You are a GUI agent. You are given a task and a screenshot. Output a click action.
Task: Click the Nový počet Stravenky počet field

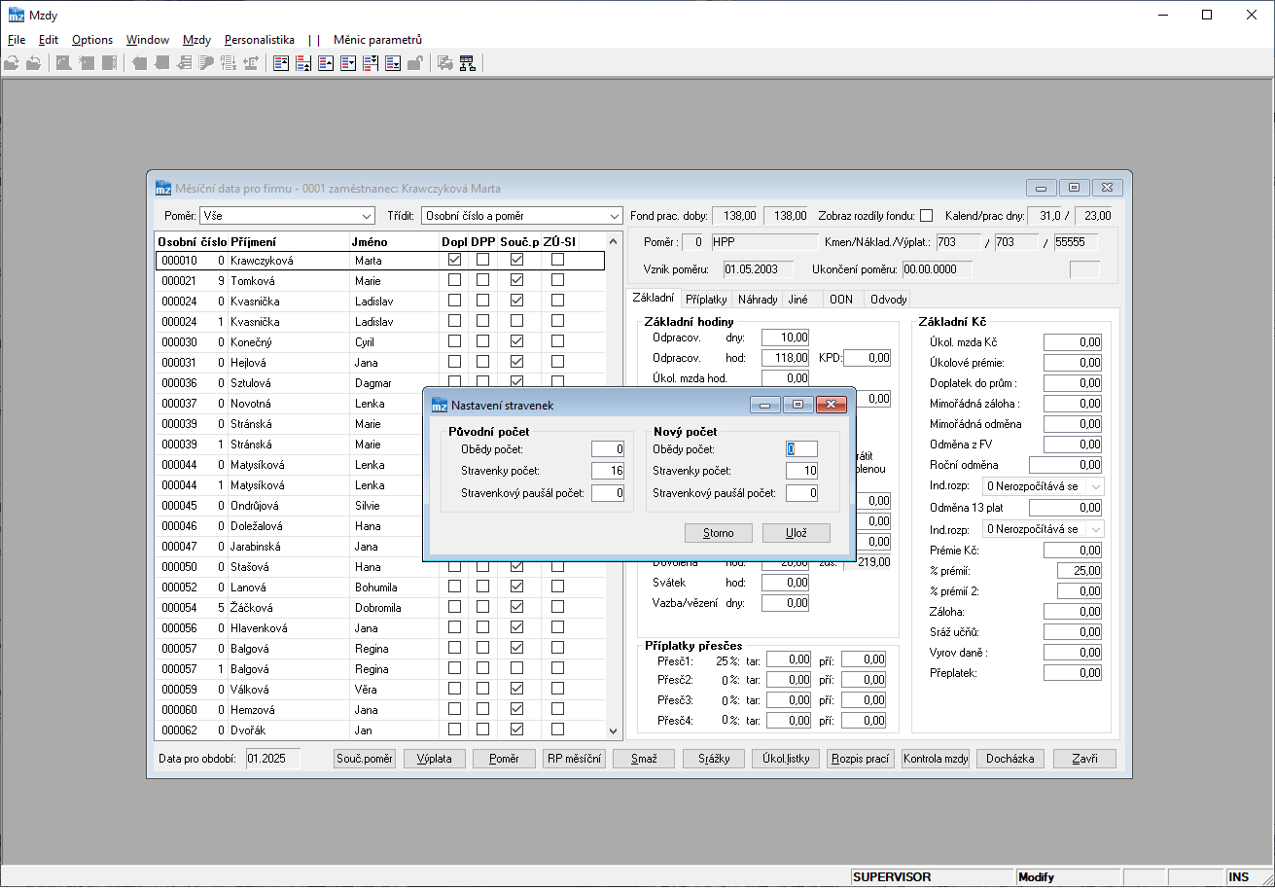pyautogui.click(x=802, y=471)
